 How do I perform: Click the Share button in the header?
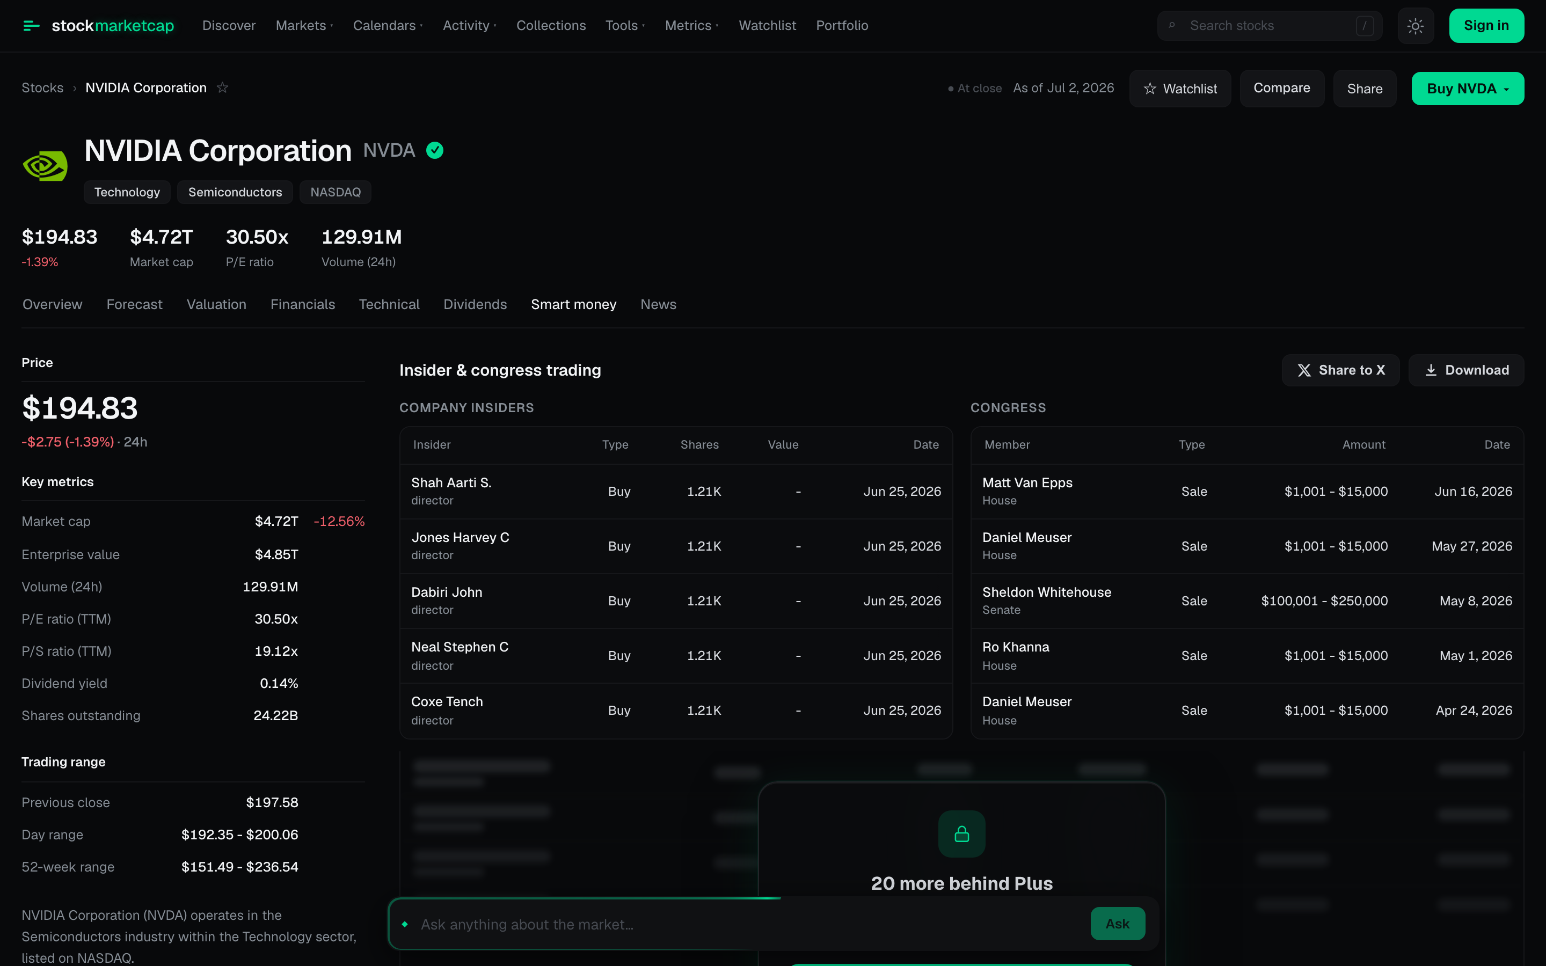(x=1365, y=88)
